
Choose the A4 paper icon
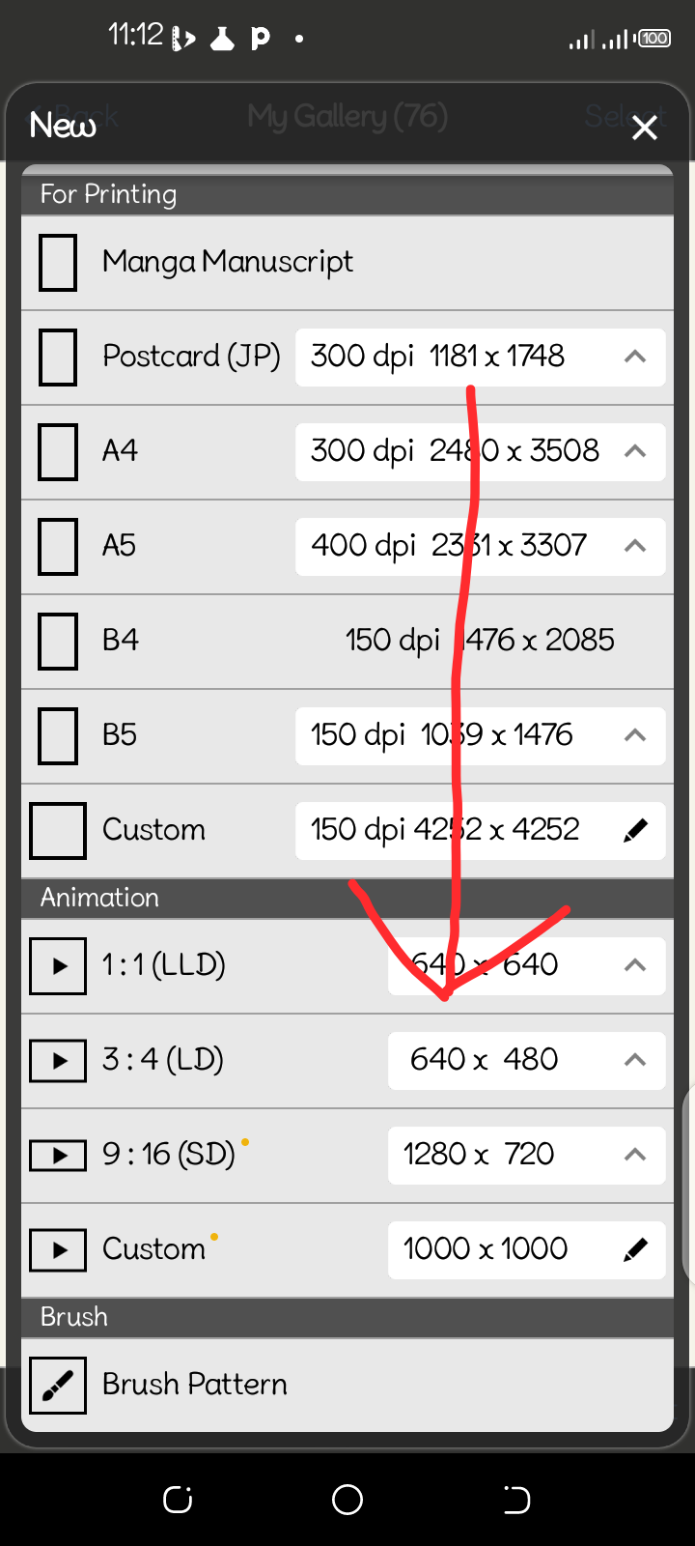click(x=58, y=451)
